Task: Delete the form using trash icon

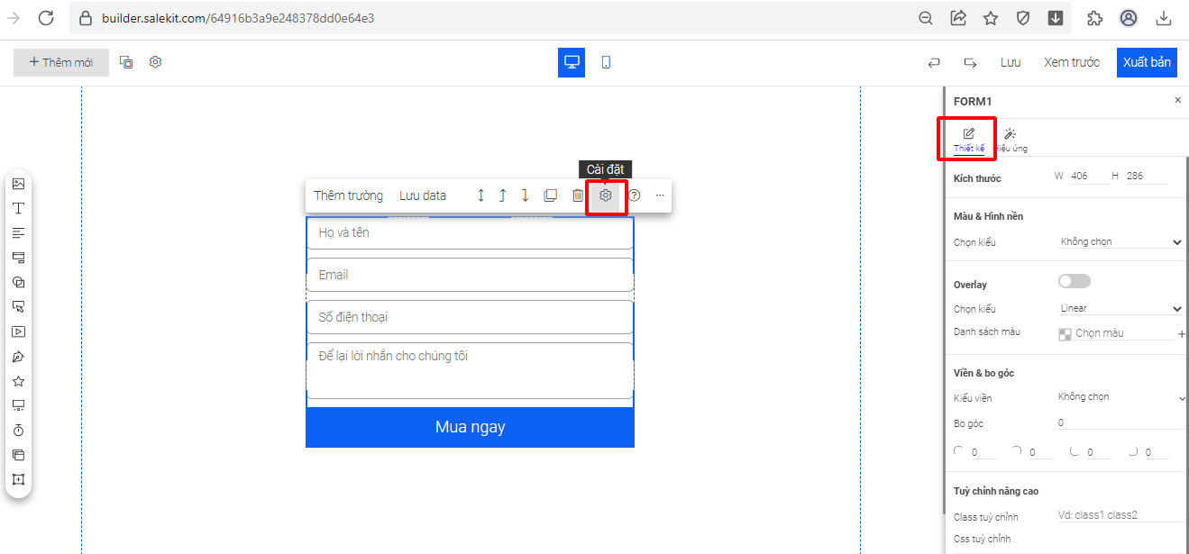Action: tap(578, 195)
